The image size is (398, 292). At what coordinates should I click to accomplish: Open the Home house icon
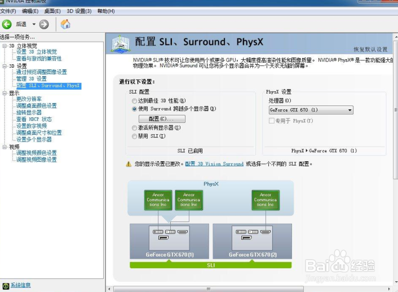tap(65, 24)
